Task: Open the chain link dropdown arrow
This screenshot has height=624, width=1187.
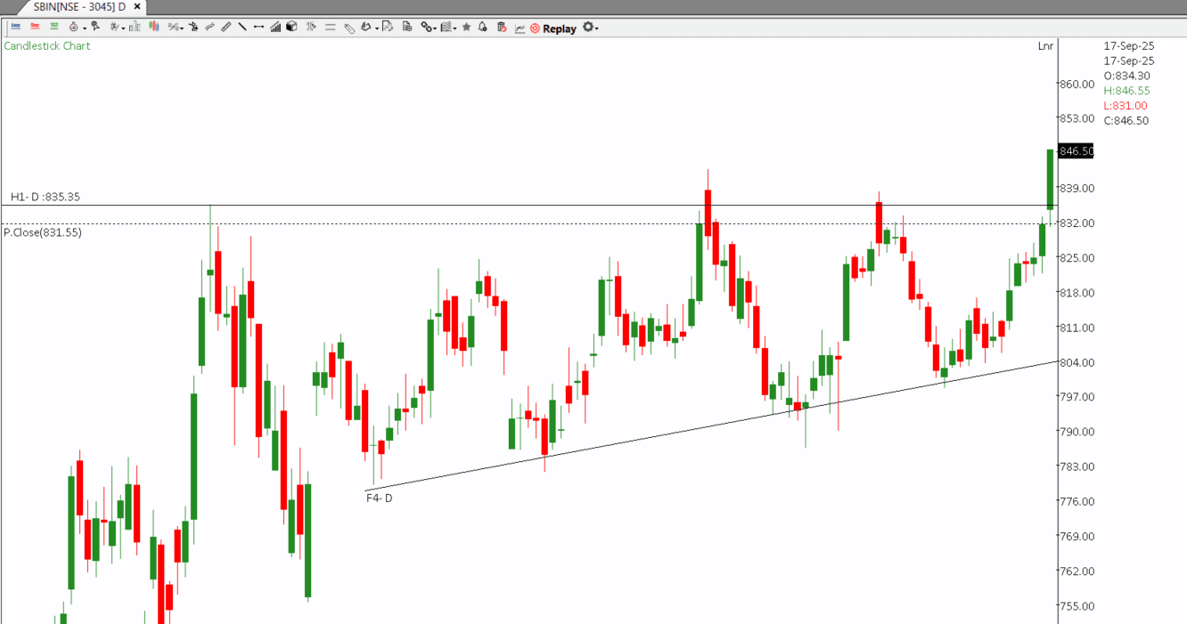Action: (x=435, y=28)
